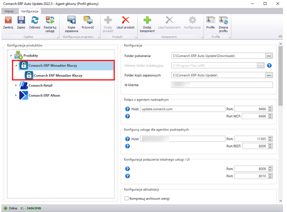
Task: Open Produkt group dialog launcher
Action: 136,38
